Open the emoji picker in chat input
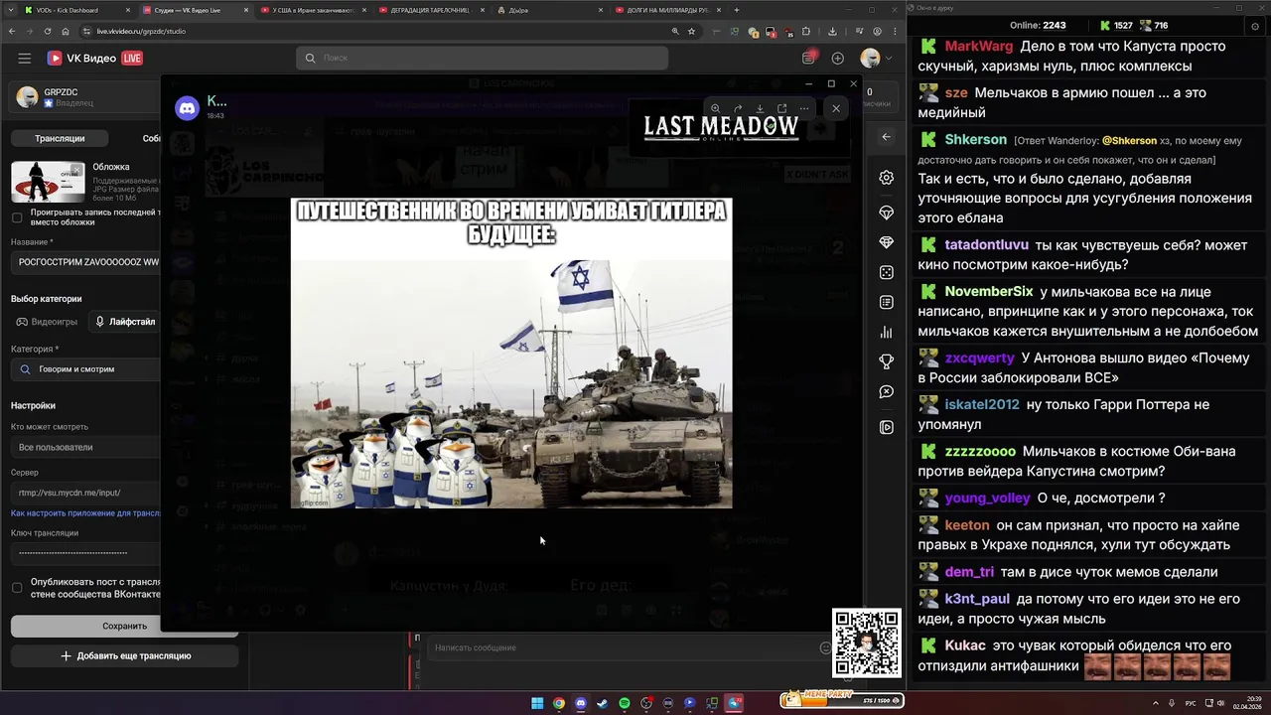 coord(825,647)
